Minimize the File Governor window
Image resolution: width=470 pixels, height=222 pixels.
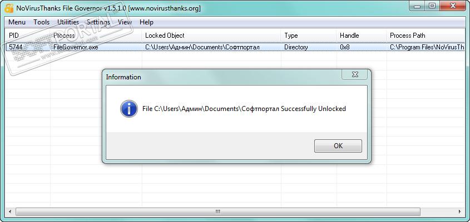click(x=418, y=6)
